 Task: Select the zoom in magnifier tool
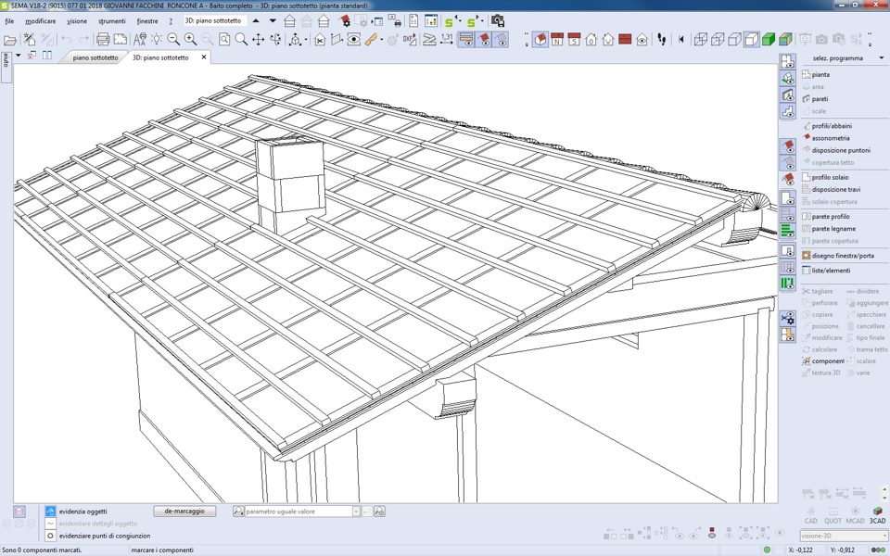[190, 40]
